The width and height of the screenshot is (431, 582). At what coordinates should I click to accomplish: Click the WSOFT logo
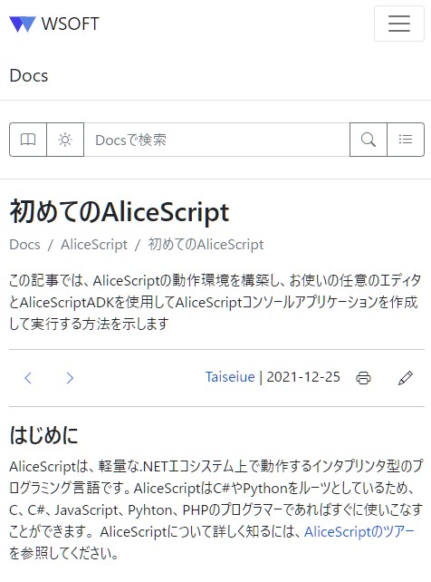[x=23, y=24]
